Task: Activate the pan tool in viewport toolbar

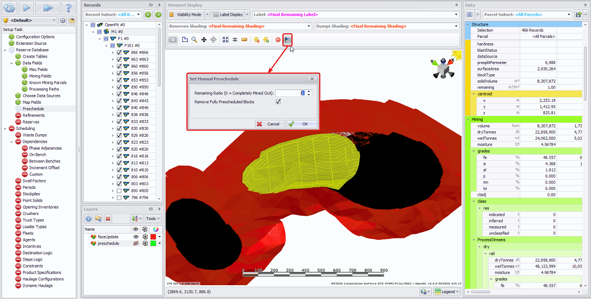Action: coord(204,40)
